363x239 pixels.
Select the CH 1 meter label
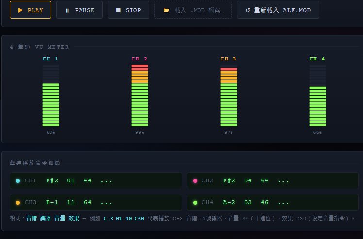(x=50, y=59)
